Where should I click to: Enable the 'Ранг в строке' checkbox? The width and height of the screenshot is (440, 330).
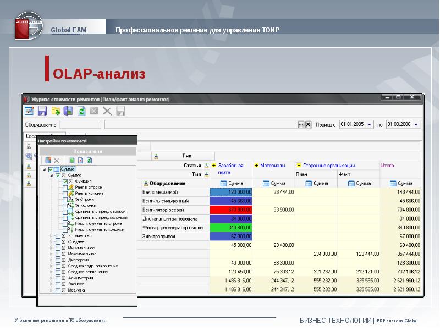65,188
